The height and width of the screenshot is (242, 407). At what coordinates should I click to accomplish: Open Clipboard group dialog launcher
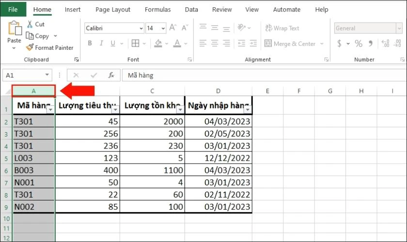pyautogui.click(x=77, y=60)
